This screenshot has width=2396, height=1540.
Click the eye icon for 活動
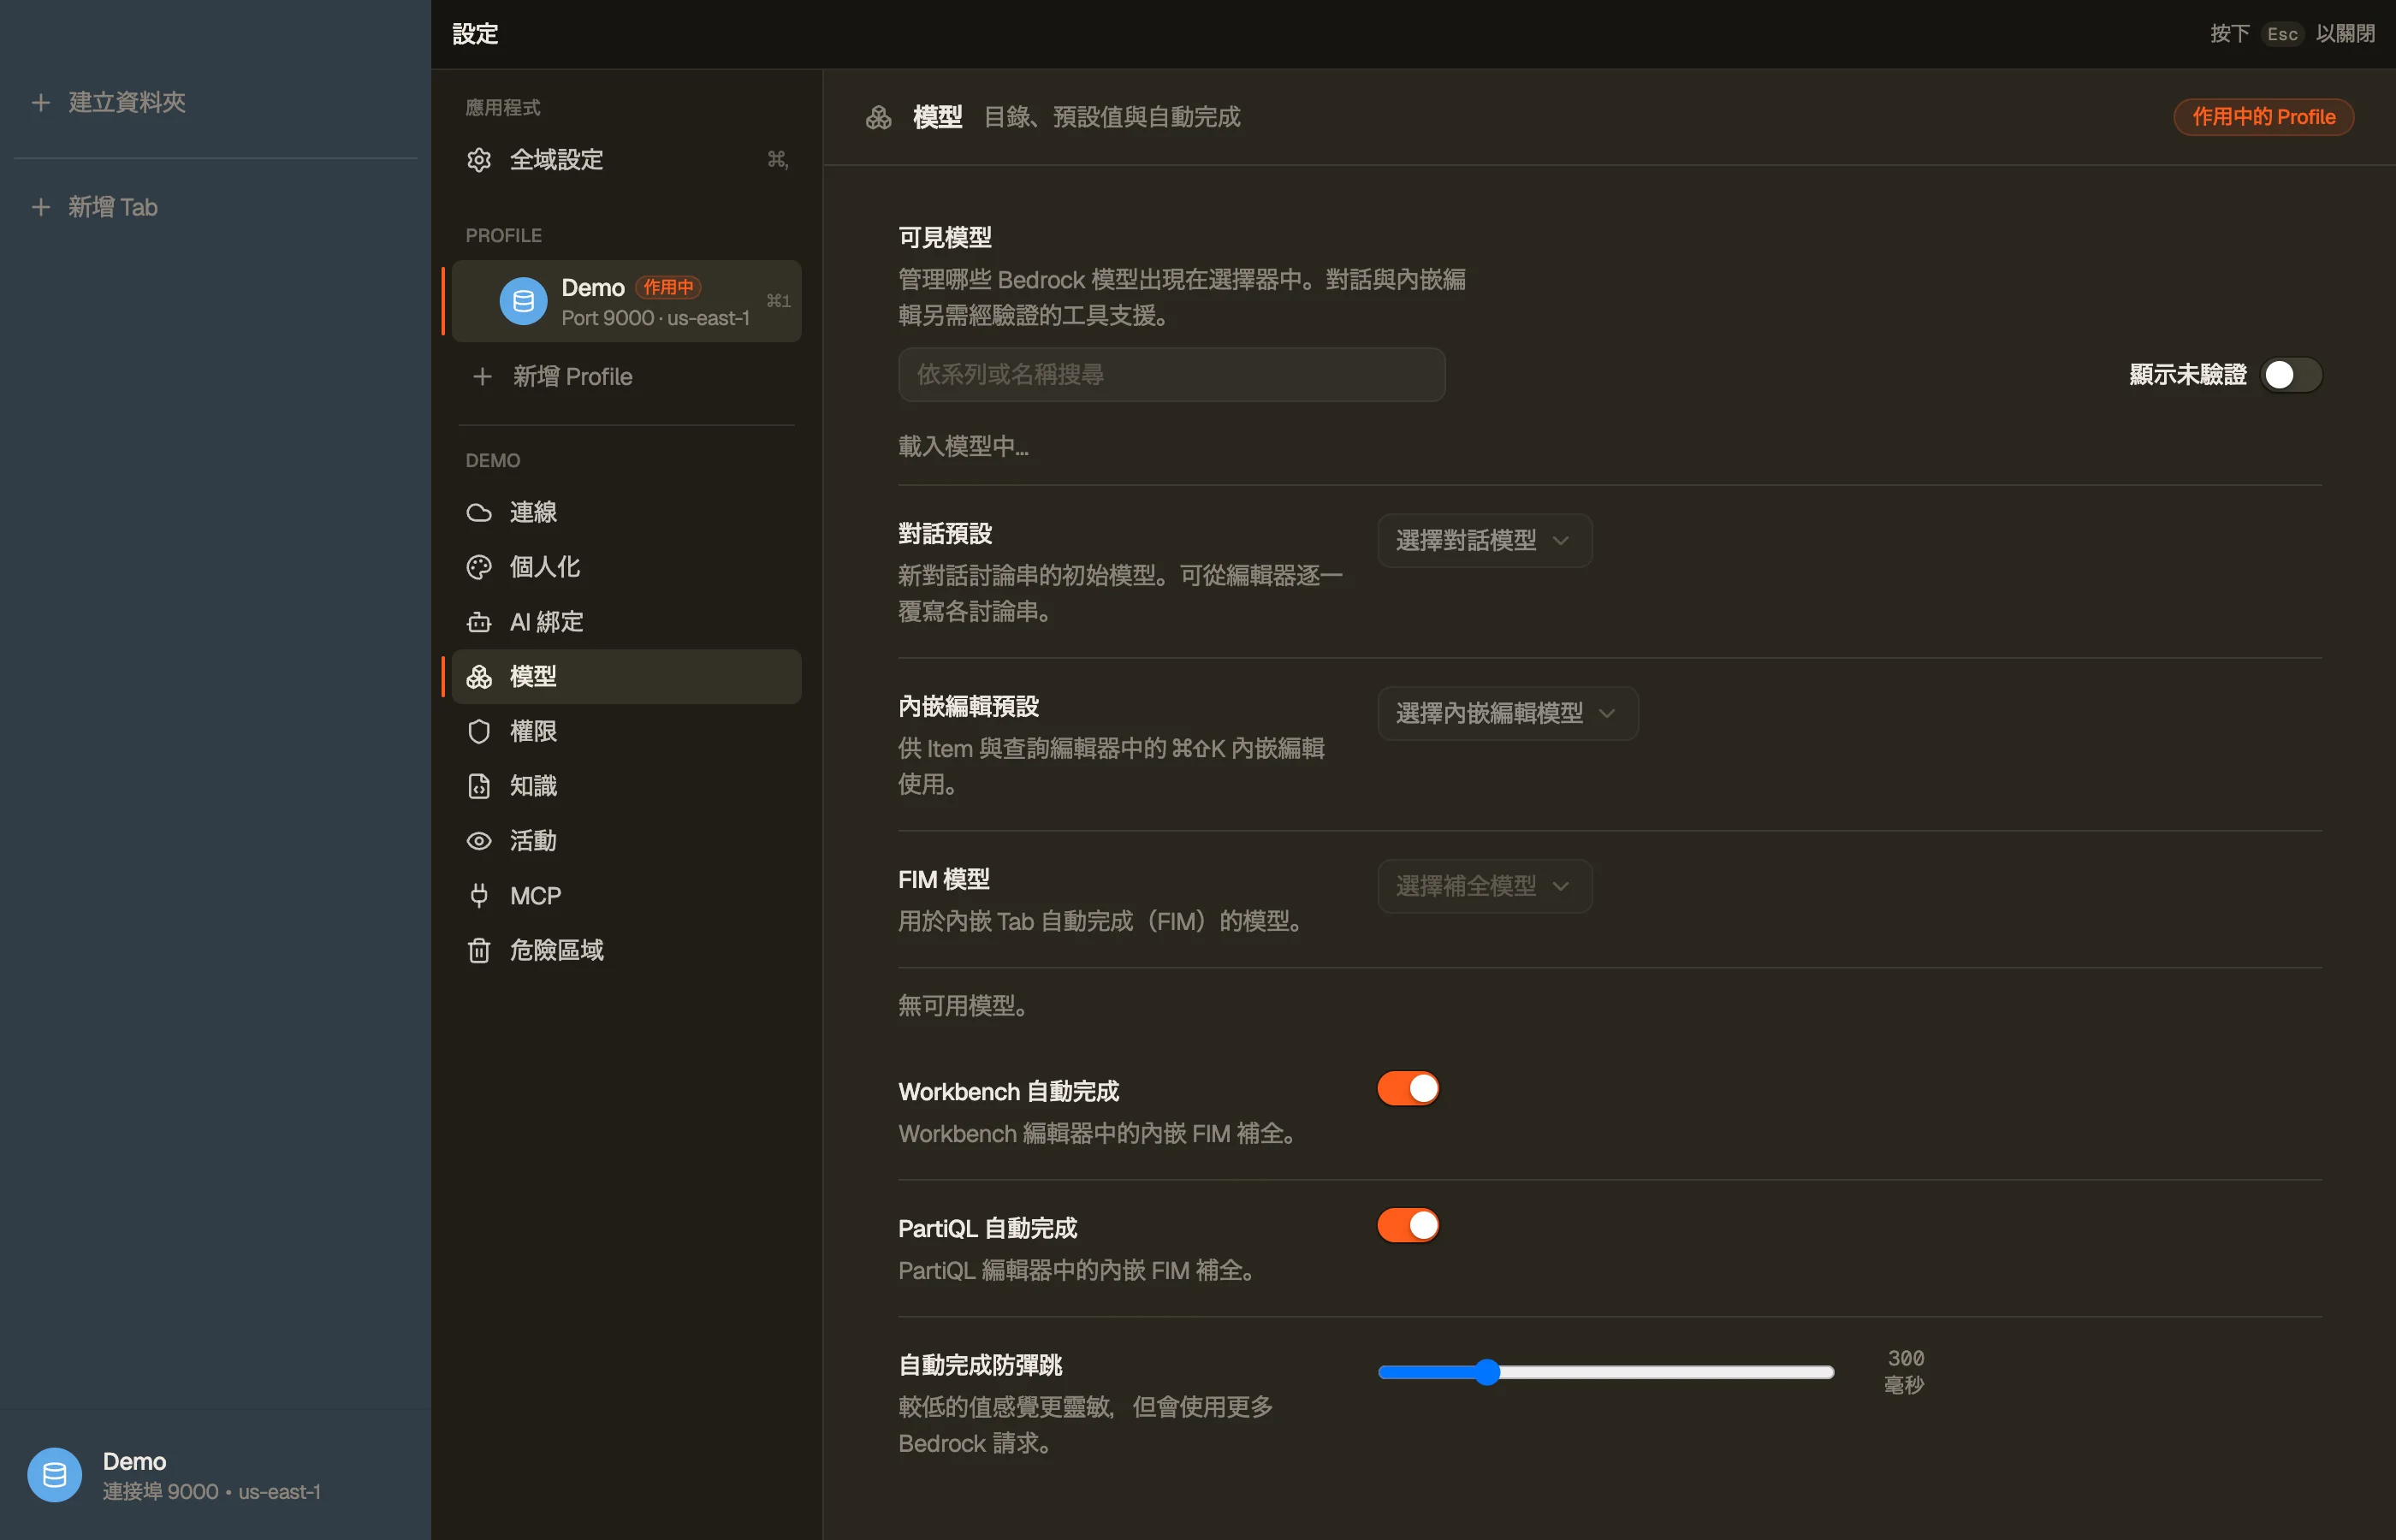[479, 841]
